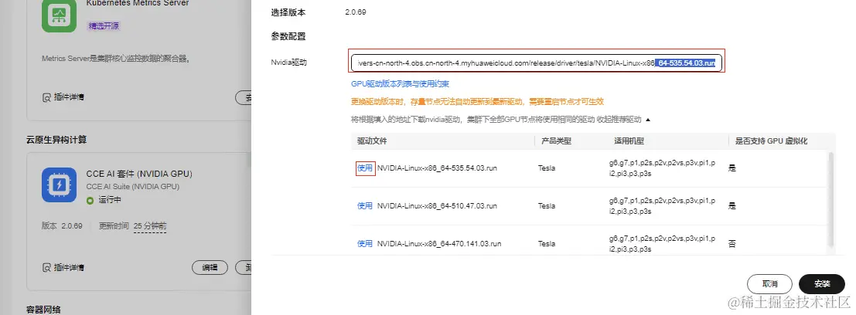Click Tesla cell in the 470.141.03 row
Screen dimensions: 856x315
point(547,244)
